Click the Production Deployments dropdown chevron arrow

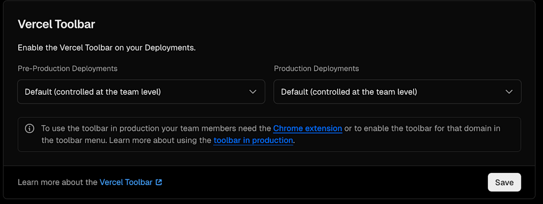(x=509, y=92)
